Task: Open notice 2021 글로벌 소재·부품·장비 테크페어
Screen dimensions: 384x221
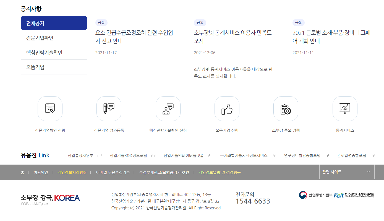Action: click(331, 37)
